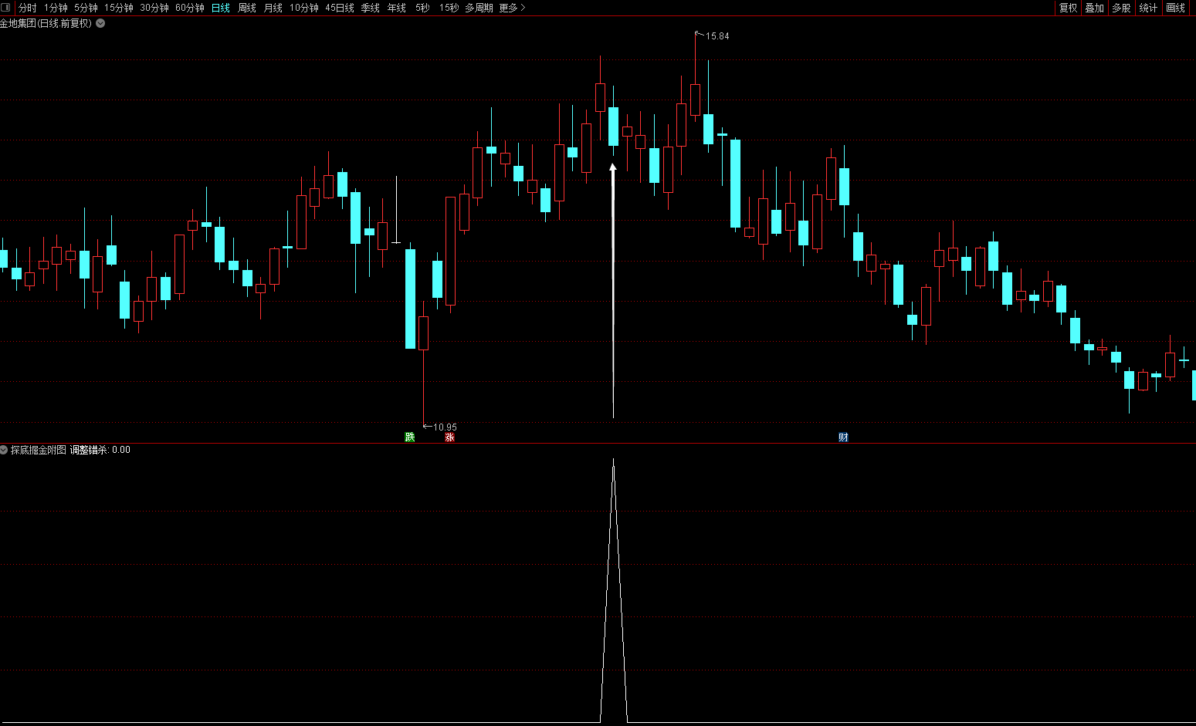Click the red 涨 event marker

pos(449,437)
